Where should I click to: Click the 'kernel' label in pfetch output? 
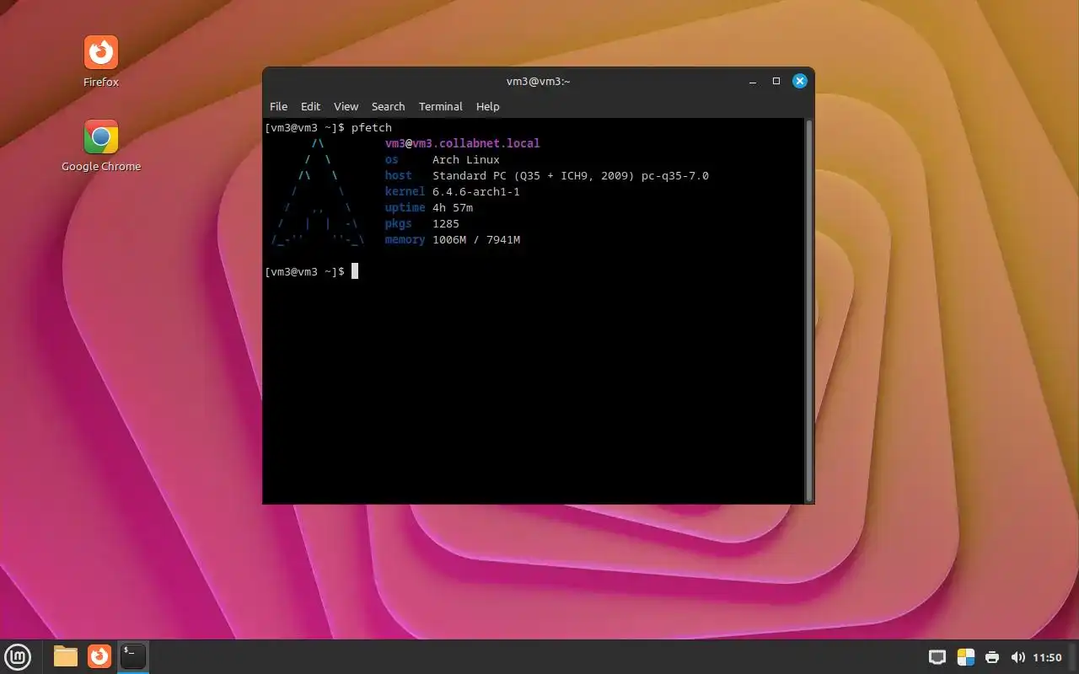click(x=405, y=191)
